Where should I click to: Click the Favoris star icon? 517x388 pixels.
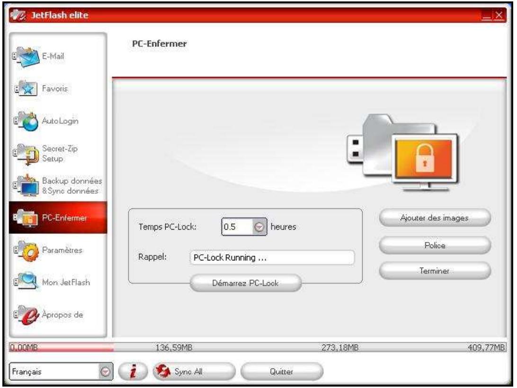pos(26,88)
